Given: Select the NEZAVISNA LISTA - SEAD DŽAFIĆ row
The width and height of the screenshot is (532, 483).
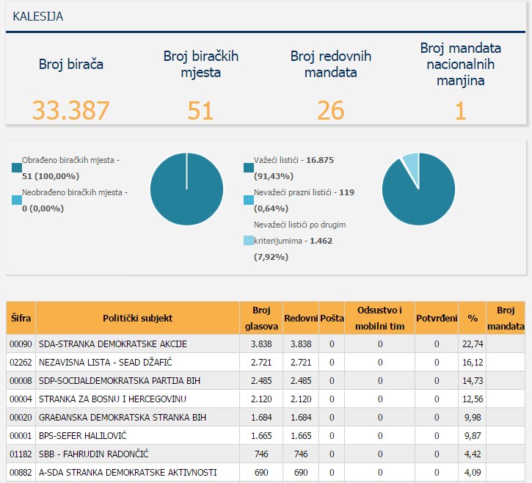Looking at the screenshot, I should tap(139, 363).
